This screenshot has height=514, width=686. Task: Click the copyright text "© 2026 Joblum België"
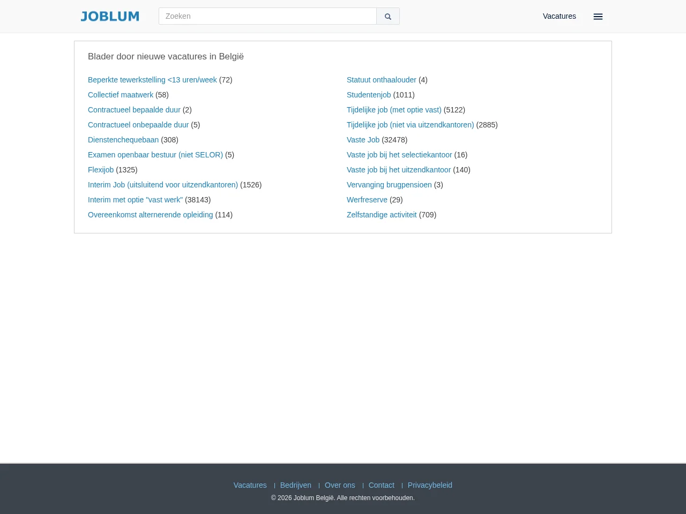point(303,498)
